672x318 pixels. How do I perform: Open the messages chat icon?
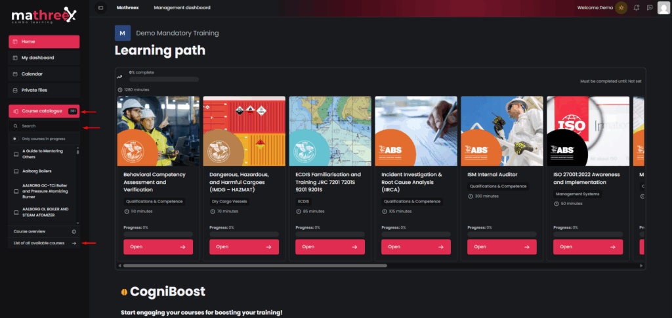[649, 8]
